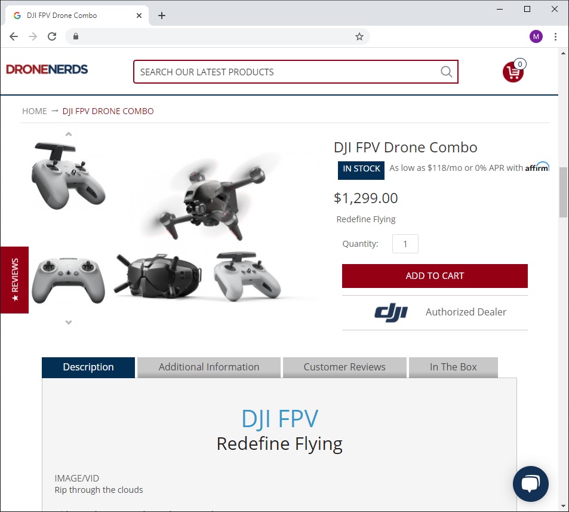This screenshot has width=569, height=512.
Task: Select the Description tab
Action: pos(88,367)
